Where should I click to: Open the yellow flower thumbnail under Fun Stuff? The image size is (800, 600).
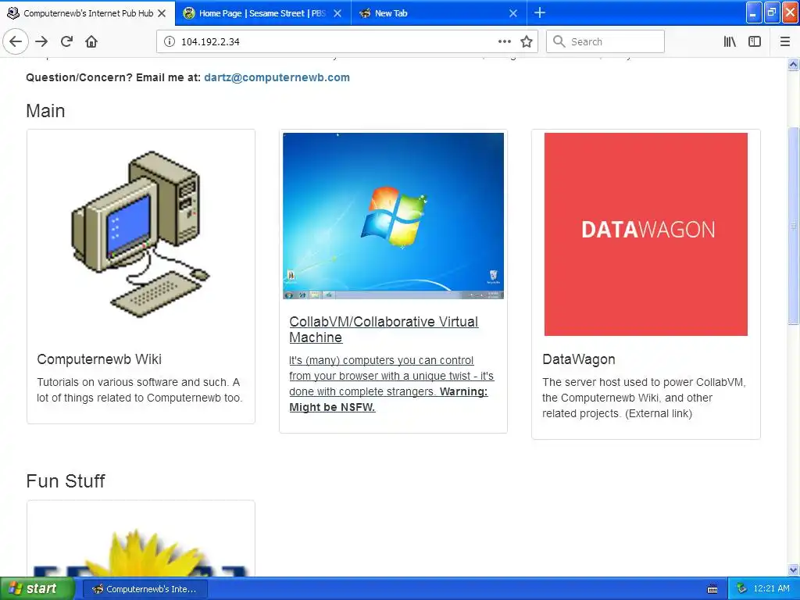141,552
